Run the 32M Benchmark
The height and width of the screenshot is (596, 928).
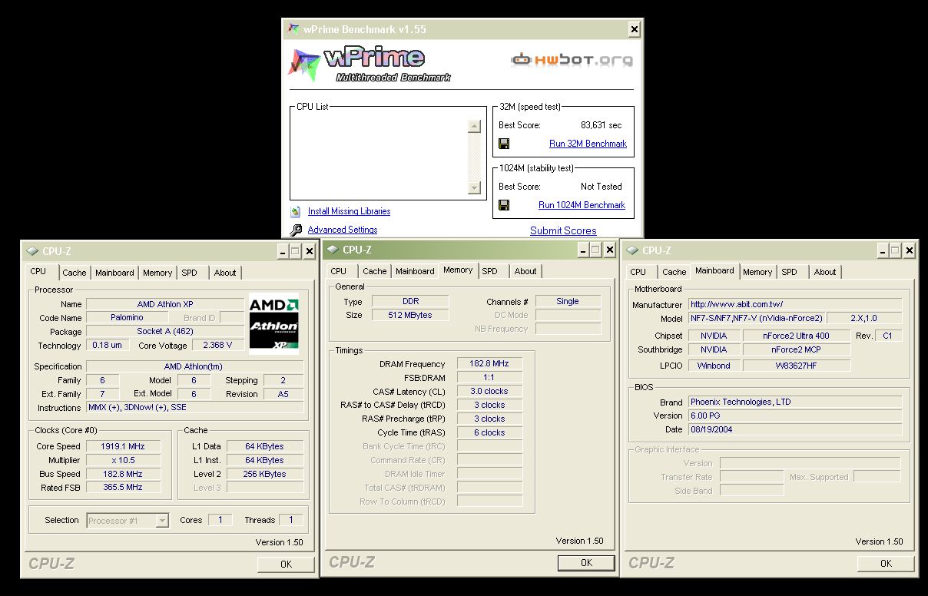click(x=588, y=144)
